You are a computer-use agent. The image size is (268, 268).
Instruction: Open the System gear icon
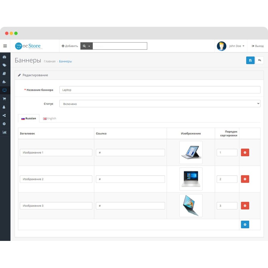(4, 124)
